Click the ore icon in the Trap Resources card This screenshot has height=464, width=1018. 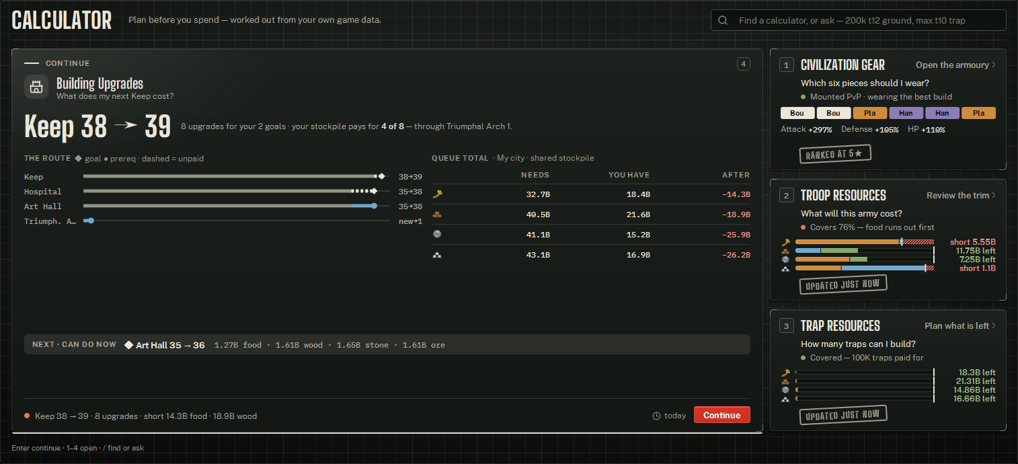click(785, 399)
